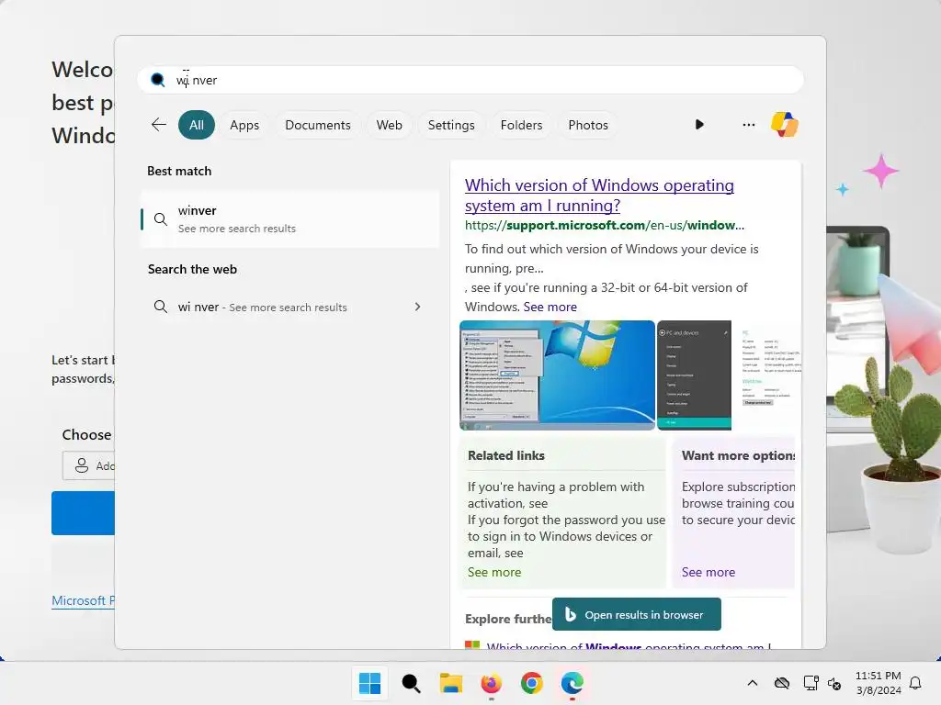Open the winver best match result
The width and height of the screenshot is (941, 705).
click(x=289, y=219)
